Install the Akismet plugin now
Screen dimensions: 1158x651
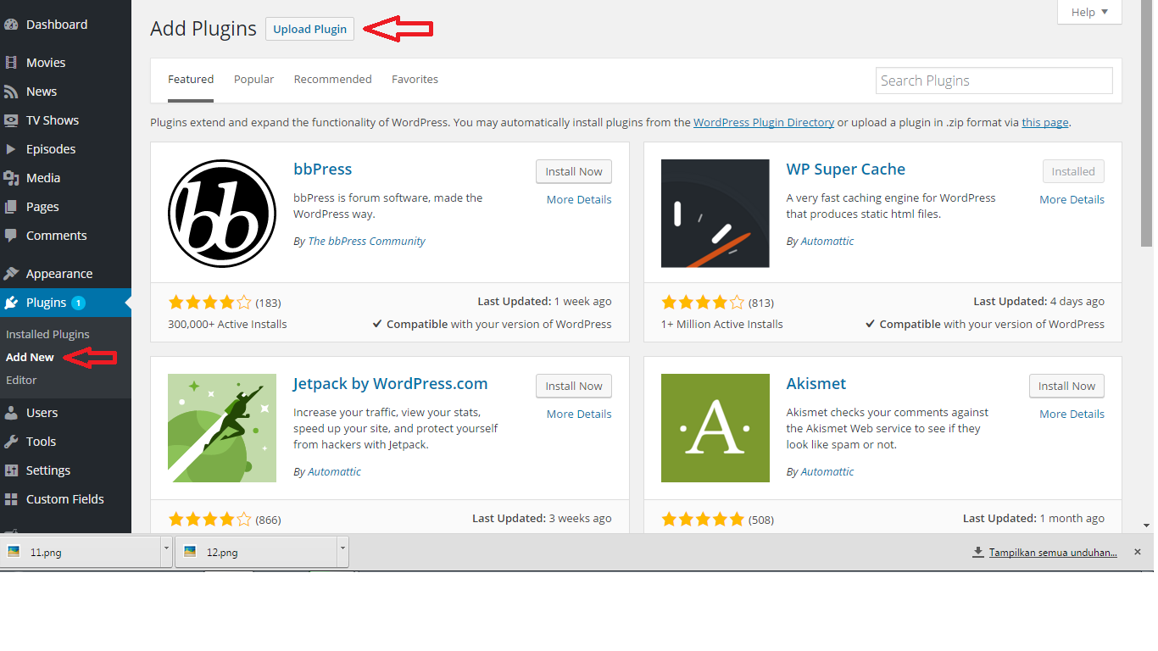(x=1066, y=386)
